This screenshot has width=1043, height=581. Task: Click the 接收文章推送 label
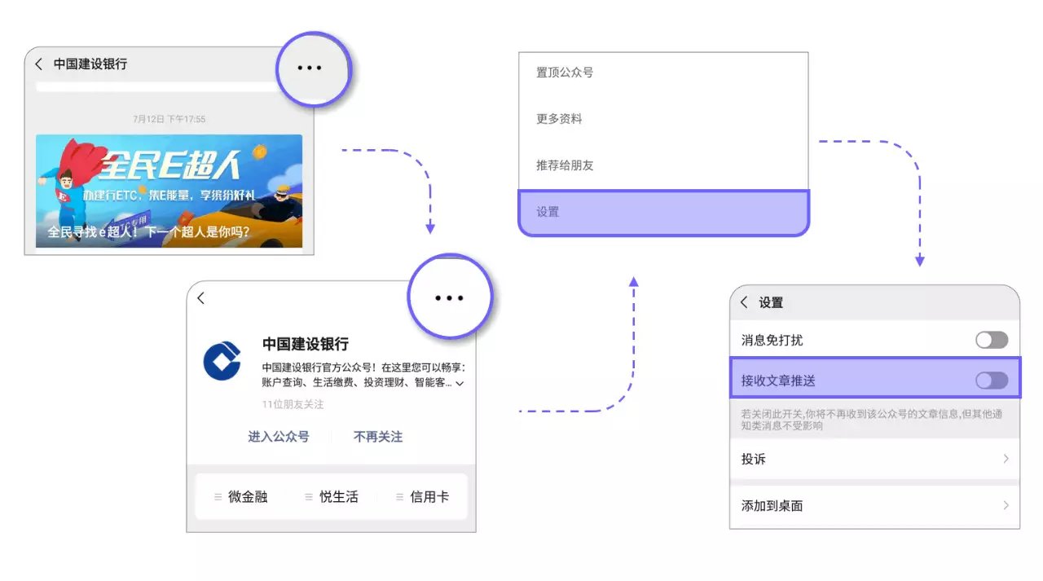[x=778, y=381]
